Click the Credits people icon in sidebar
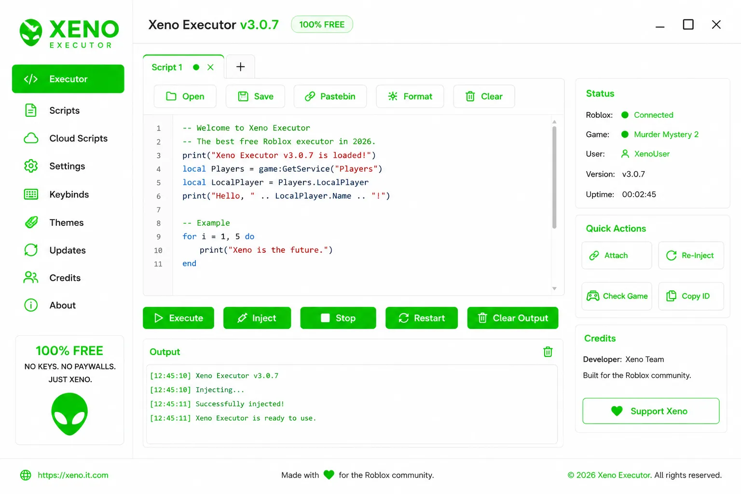 coord(31,277)
